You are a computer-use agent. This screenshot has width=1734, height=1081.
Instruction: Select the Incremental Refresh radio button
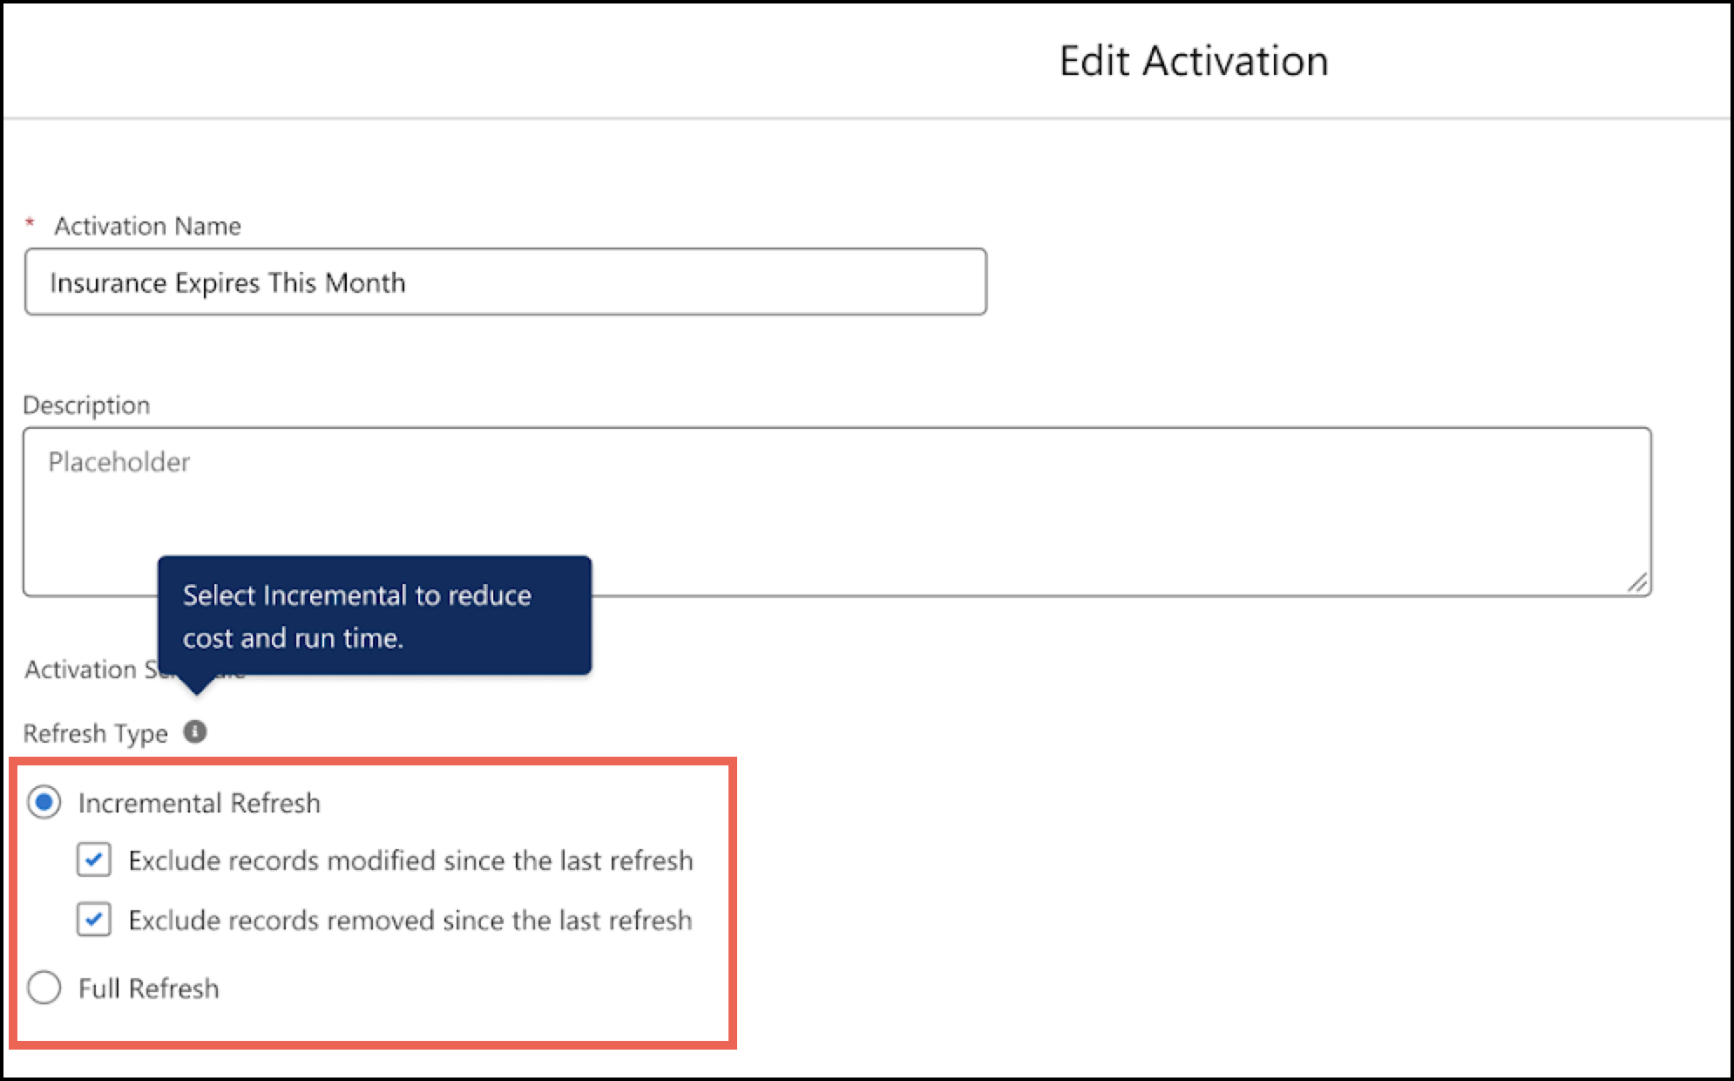44,802
